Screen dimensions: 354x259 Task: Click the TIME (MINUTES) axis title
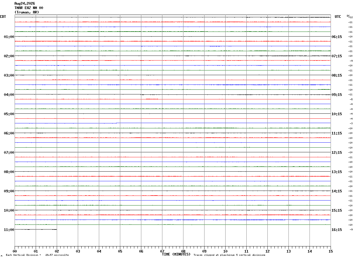click(x=176, y=254)
